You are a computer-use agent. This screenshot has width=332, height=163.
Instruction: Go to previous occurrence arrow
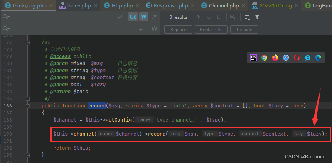tap(198, 17)
